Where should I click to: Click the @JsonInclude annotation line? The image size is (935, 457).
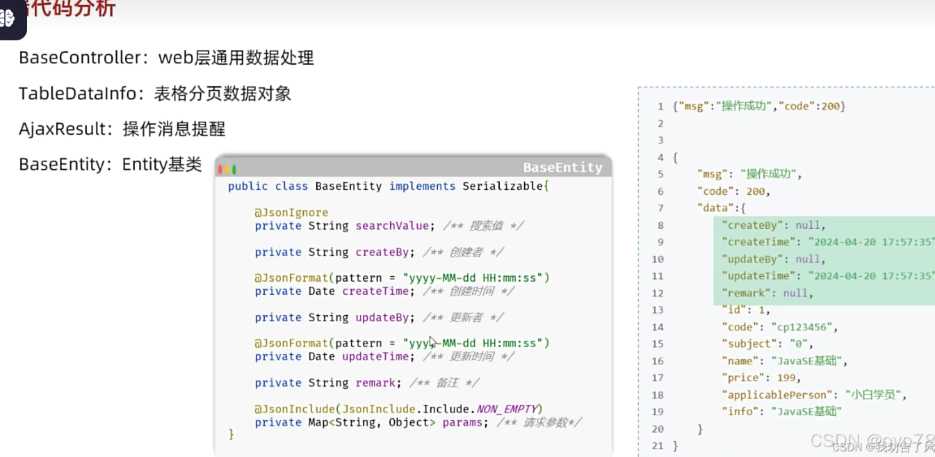point(398,409)
